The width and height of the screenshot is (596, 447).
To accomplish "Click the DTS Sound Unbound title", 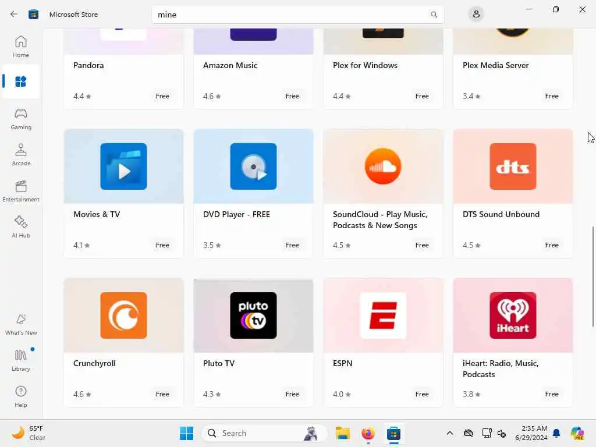I will click(501, 214).
